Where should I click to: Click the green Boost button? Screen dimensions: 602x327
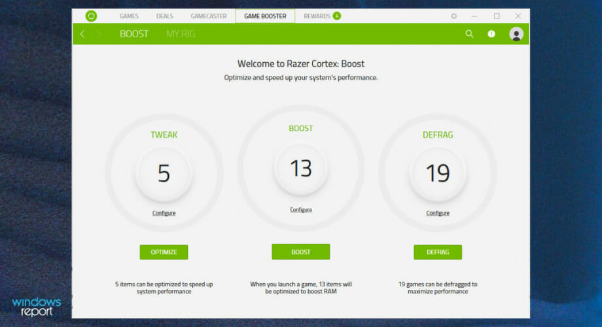300,252
